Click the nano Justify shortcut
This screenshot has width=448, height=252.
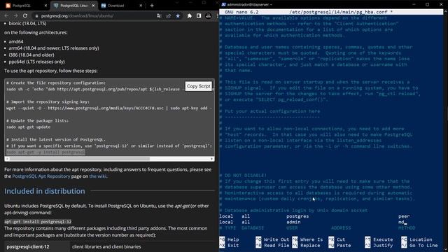click(379, 246)
